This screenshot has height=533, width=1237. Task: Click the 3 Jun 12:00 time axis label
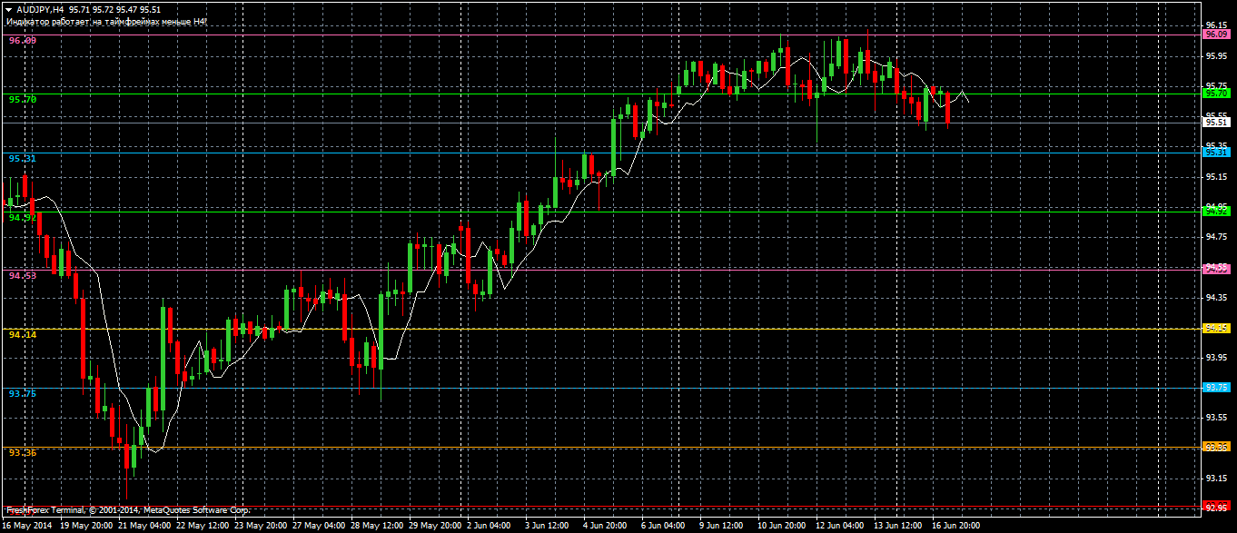tap(549, 526)
